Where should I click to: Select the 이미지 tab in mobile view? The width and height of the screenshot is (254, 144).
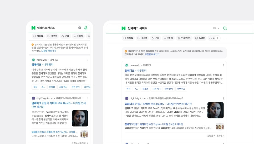click(78, 36)
